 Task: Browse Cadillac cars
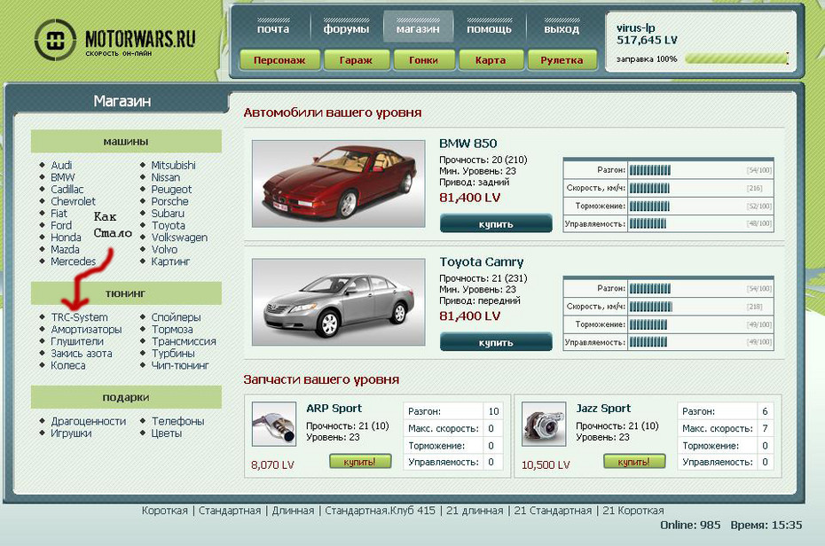pyautogui.click(x=67, y=189)
